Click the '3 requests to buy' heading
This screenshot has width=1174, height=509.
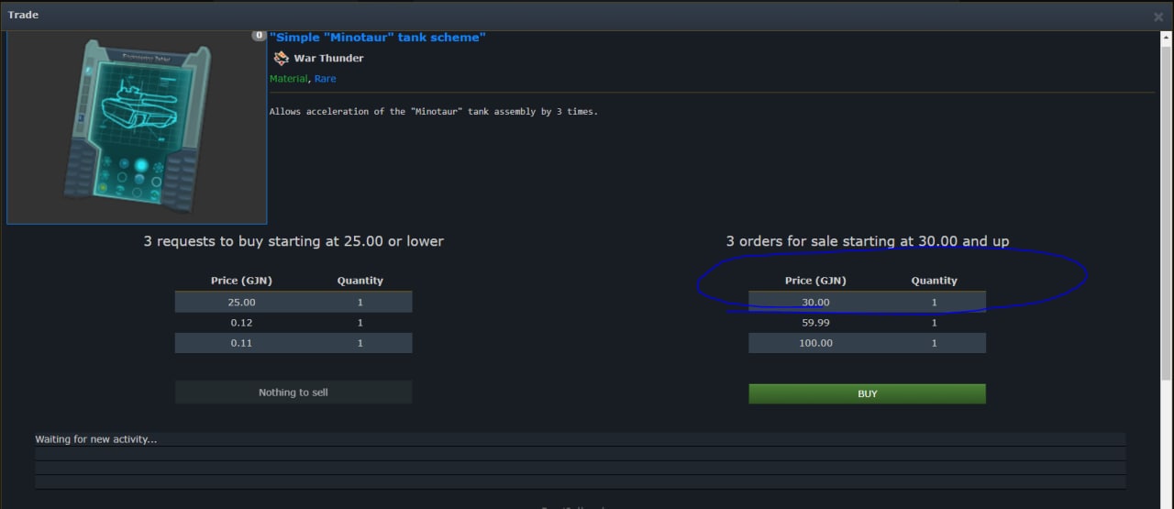[x=293, y=241]
